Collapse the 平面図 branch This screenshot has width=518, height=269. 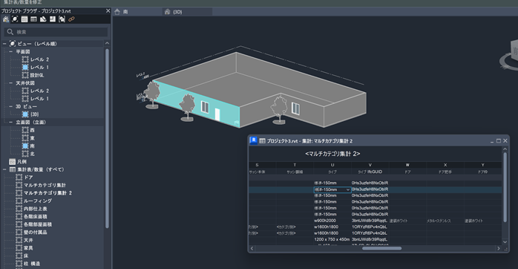(x=11, y=51)
